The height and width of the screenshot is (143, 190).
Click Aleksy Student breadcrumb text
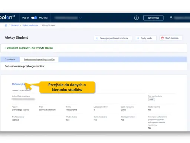point(48,25)
